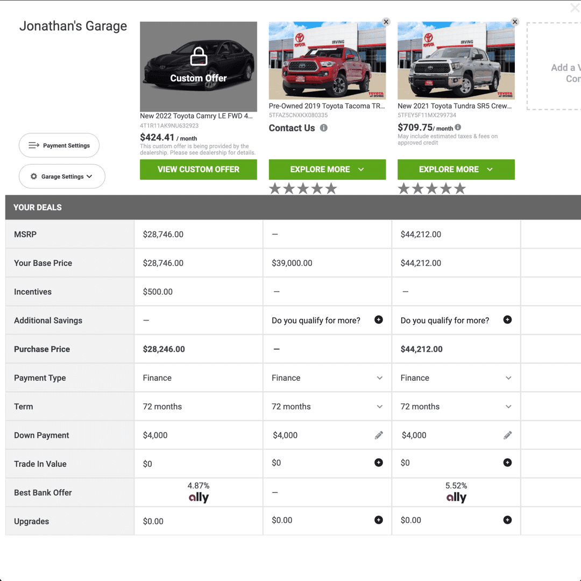Add upgrades to the Tacoma deal
The image size is (581, 581).
(x=378, y=520)
